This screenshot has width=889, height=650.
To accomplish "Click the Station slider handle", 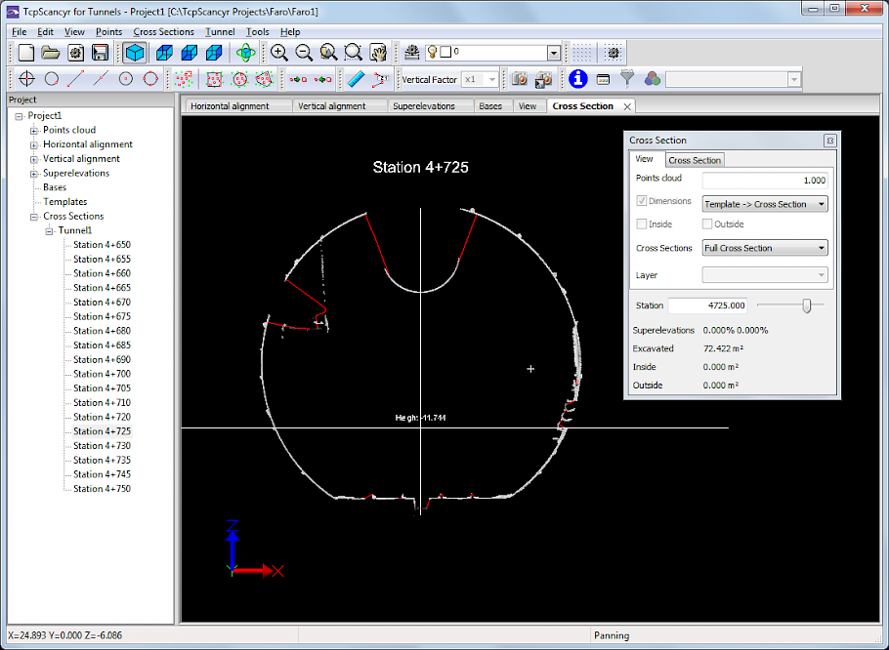I will tap(807, 305).
